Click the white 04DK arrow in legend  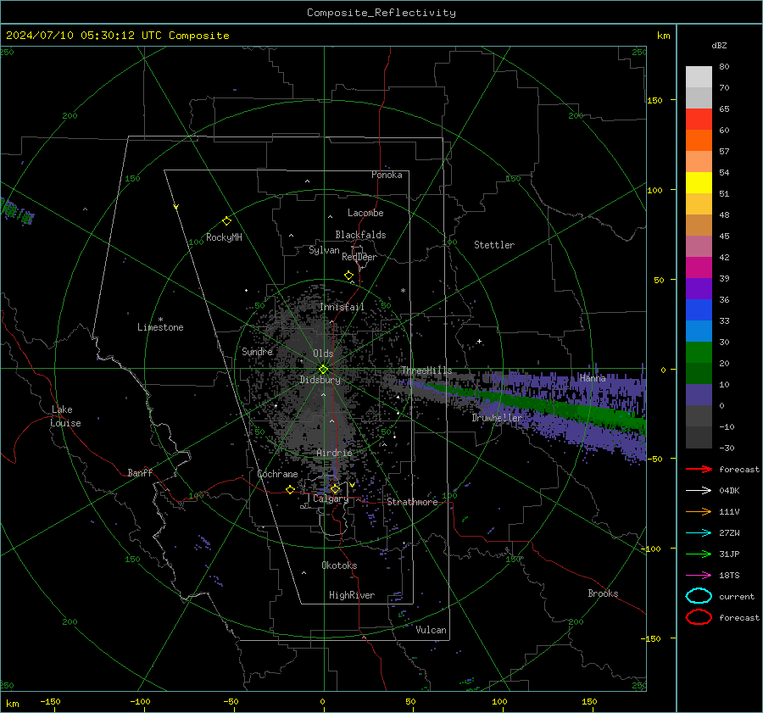pos(699,490)
